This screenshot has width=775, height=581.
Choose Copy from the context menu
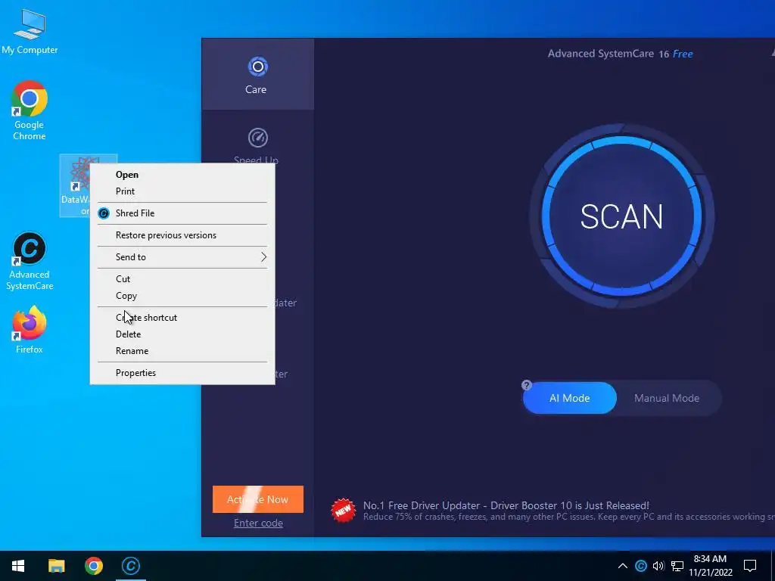tap(182, 296)
